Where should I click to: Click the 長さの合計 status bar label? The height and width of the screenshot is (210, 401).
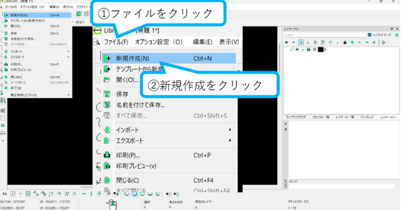(x=176, y=202)
